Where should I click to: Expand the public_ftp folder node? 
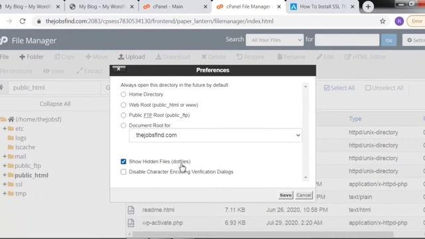tap(5, 165)
